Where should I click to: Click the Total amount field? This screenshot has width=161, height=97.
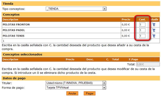click(148, 64)
